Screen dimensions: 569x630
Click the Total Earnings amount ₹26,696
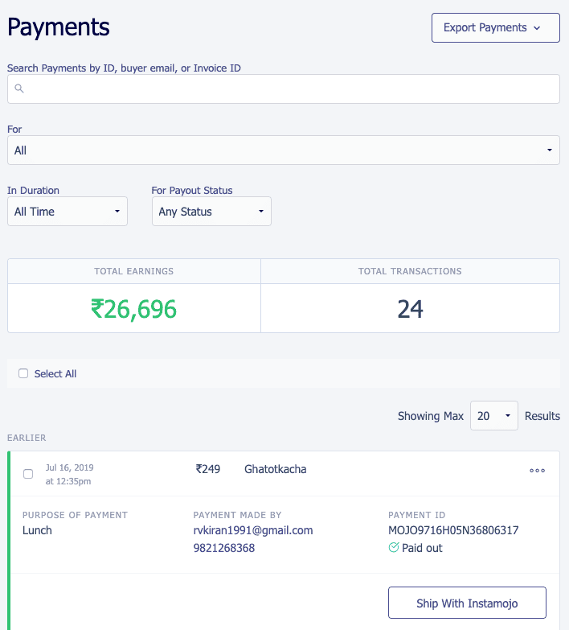click(x=133, y=309)
